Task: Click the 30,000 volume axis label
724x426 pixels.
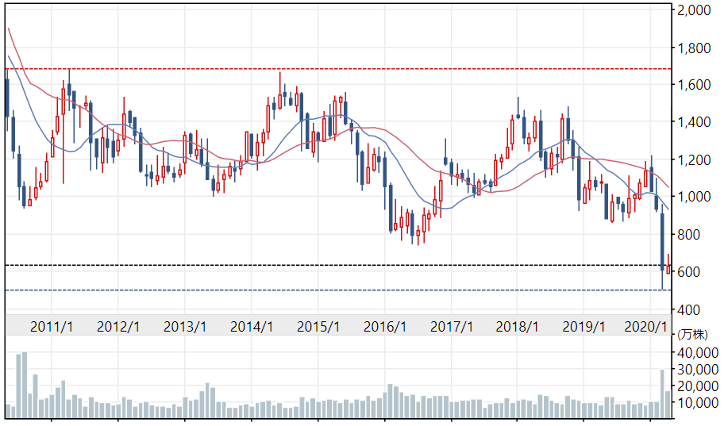Action: 697,369
